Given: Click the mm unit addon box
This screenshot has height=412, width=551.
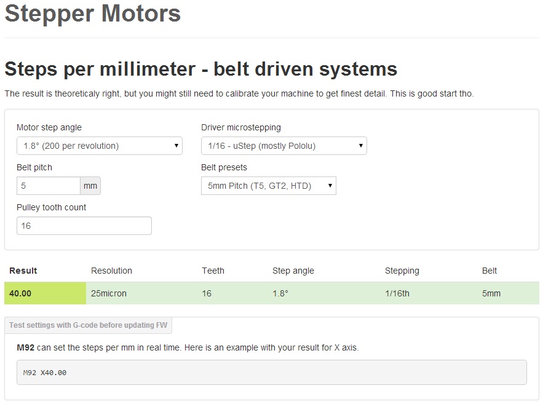Looking at the screenshot, I should 90,186.
